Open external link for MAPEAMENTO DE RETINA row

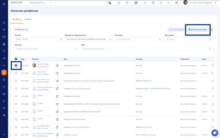(x=57, y=112)
